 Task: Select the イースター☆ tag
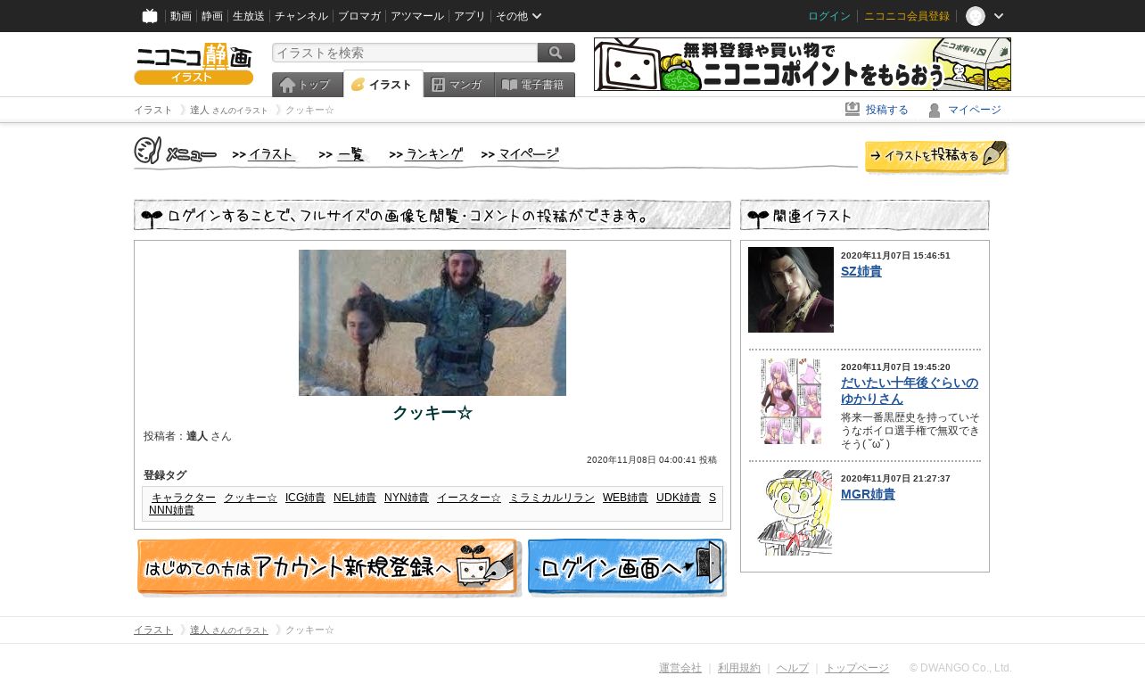(469, 498)
